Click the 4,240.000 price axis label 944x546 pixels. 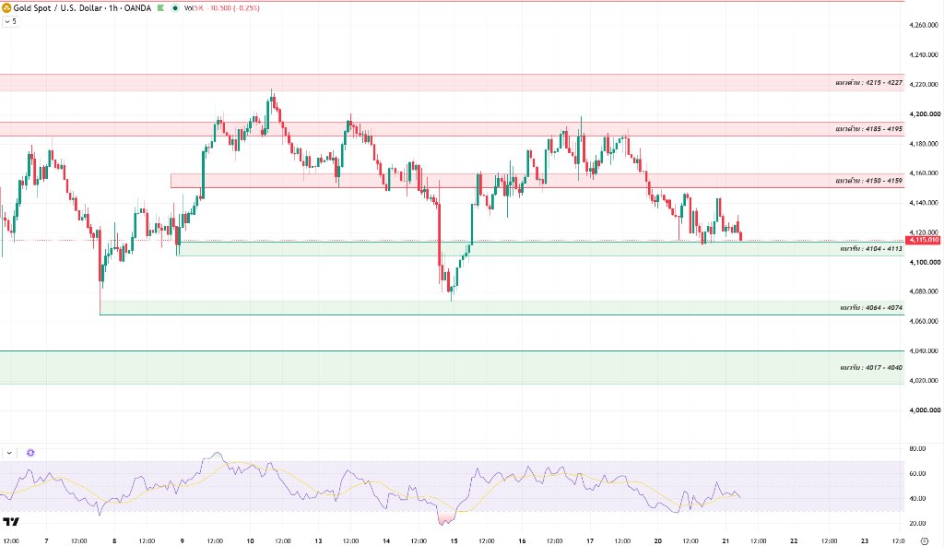(x=925, y=54)
